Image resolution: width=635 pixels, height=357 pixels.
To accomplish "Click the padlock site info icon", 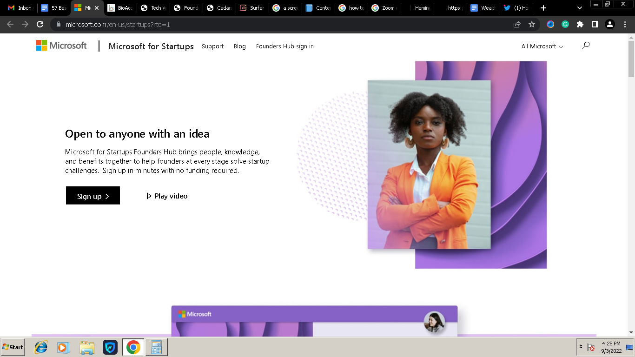I will point(59,24).
